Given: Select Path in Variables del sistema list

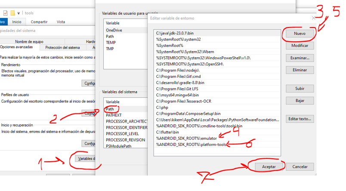Looking at the screenshot, I should click(110, 109).
